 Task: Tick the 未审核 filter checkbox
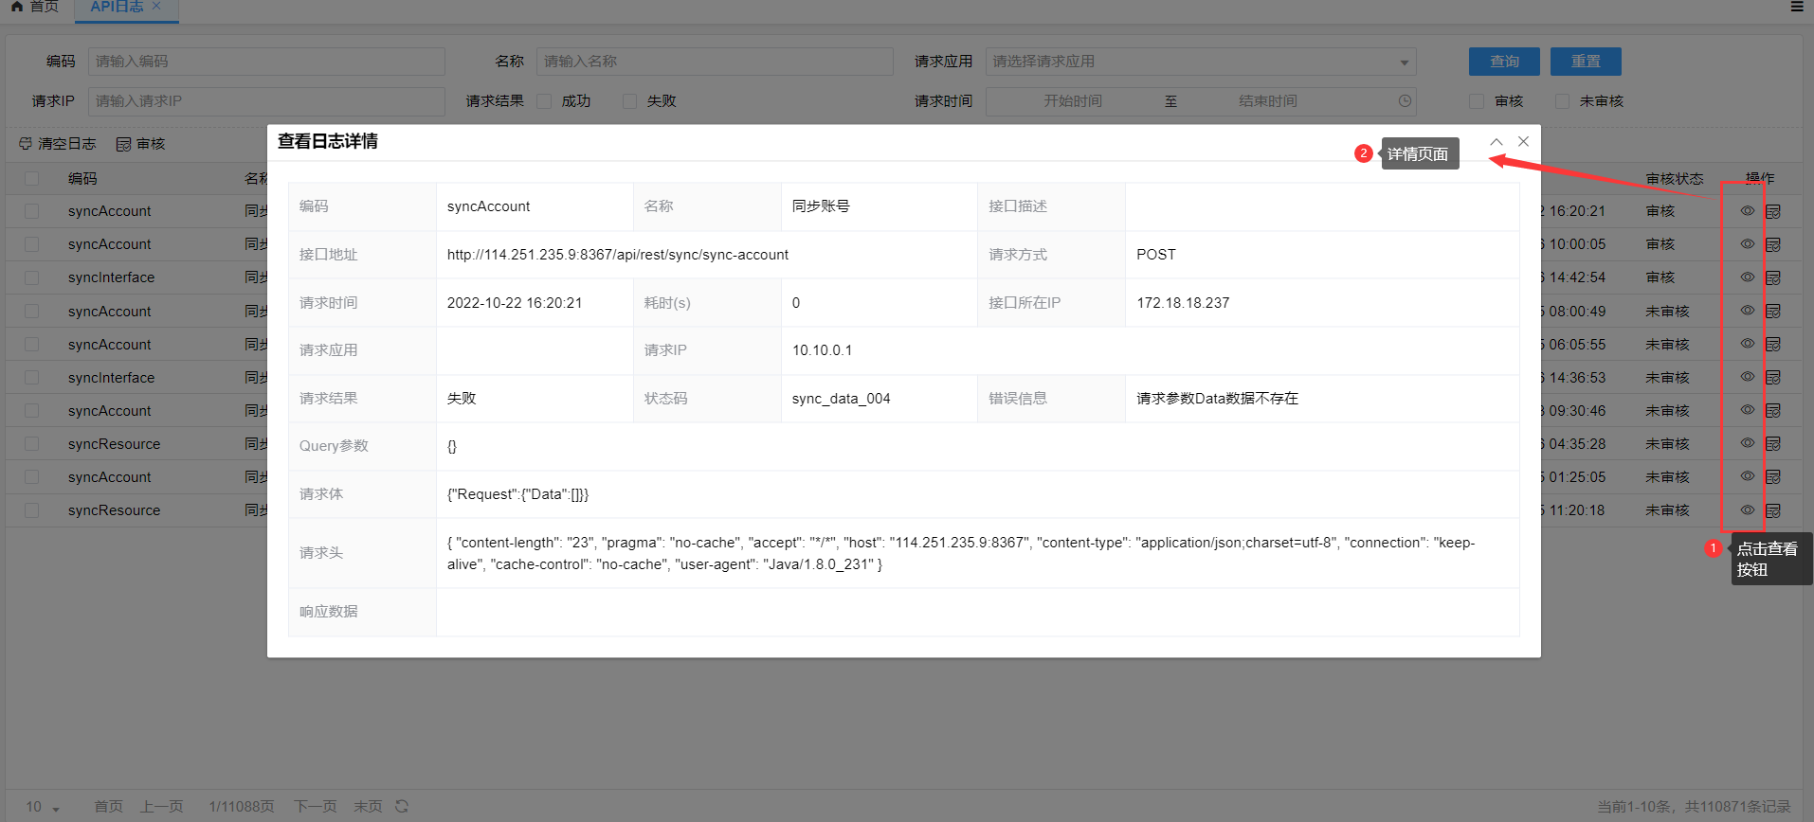pyautogui.click(x=1562, y=101)
